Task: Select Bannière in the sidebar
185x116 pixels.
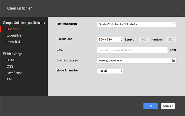Action: pyautogui.click(x=13, y=29)
